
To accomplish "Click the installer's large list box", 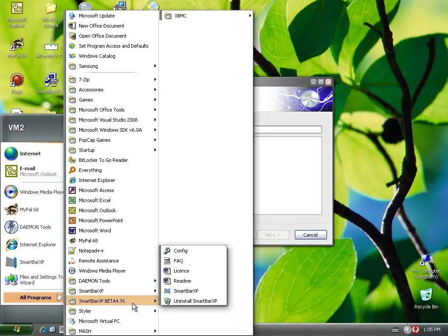I will [x=287, y=175].
